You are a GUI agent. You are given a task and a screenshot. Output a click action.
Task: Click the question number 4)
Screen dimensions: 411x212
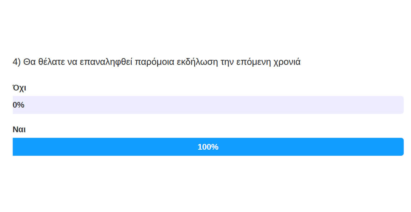[x=16, y=62]
